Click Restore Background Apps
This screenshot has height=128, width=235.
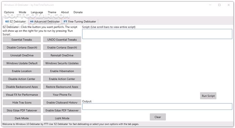coord(62,87)
